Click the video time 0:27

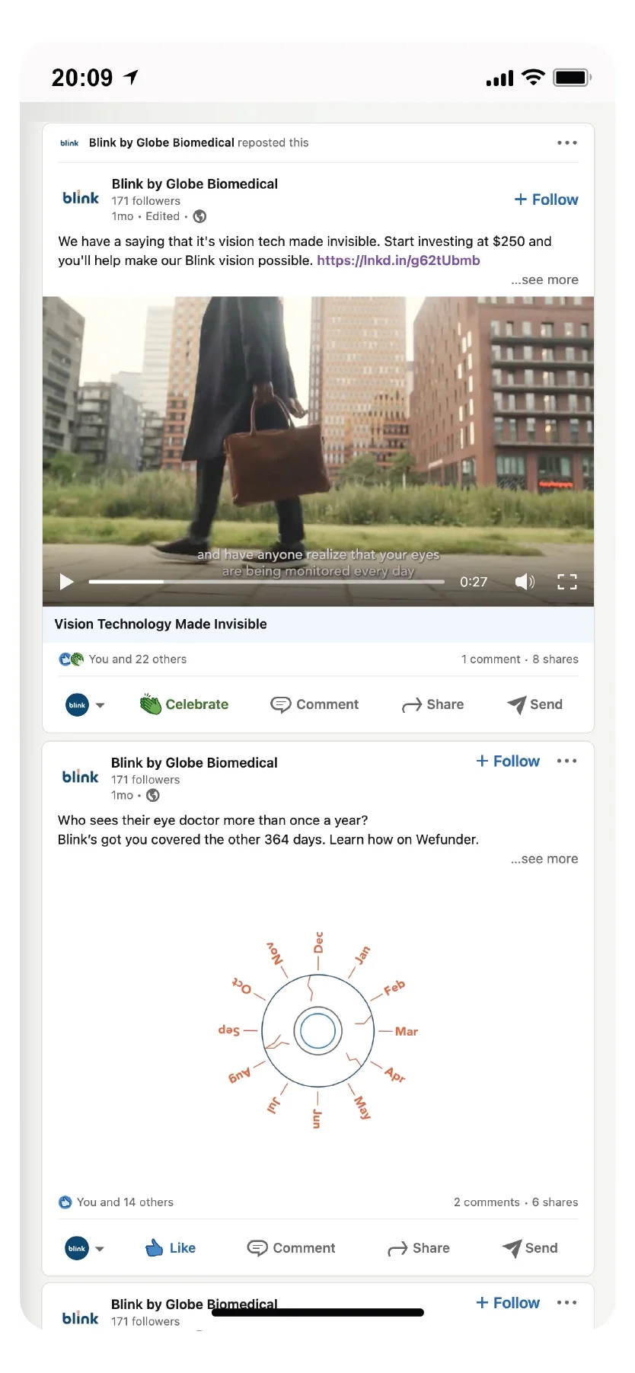[x=474, y=582]
